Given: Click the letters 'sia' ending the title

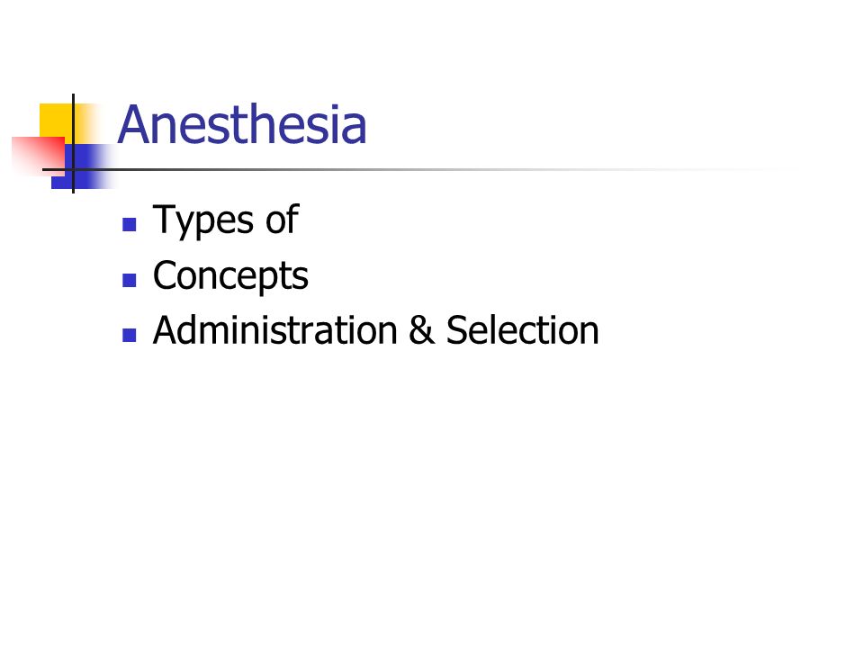Looking at the screenshot, I should 340,127.
